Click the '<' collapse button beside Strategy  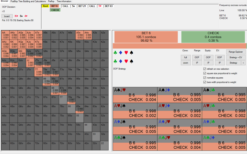242,63
